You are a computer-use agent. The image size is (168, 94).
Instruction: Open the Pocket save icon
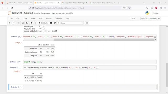point(147,8)
